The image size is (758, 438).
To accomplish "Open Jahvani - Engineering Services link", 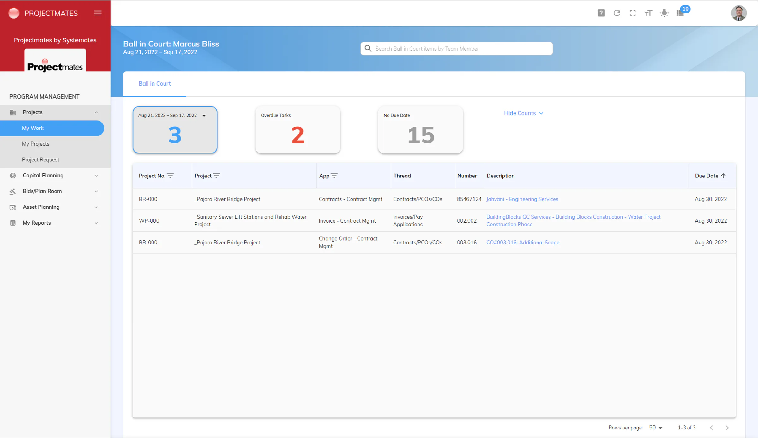I will [x=522, y=199].
